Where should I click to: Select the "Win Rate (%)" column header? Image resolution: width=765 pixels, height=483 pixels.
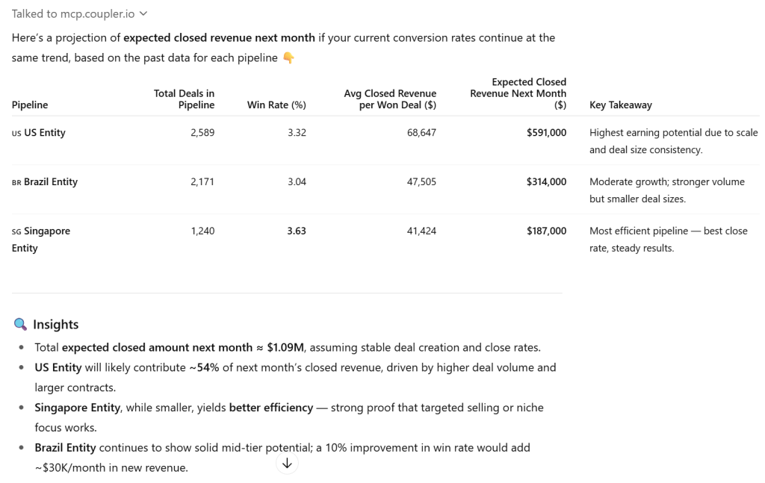276,105
